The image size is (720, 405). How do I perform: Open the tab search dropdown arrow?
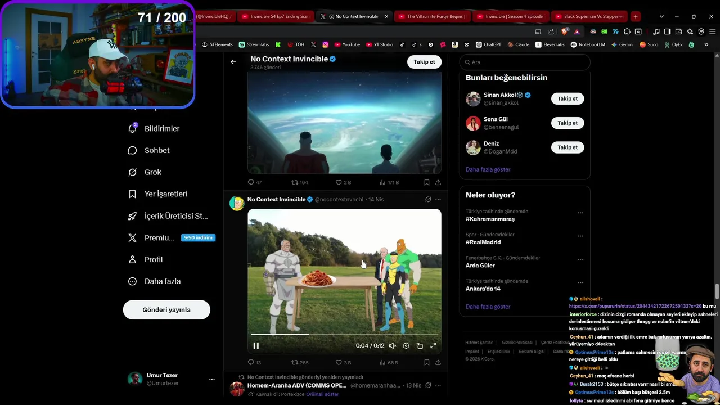click(x=661, y=16)
